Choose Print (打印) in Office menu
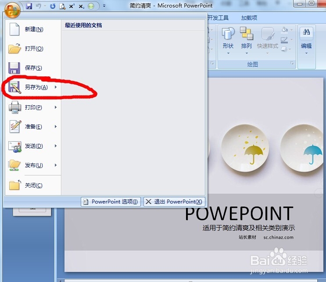 (33, 107)
